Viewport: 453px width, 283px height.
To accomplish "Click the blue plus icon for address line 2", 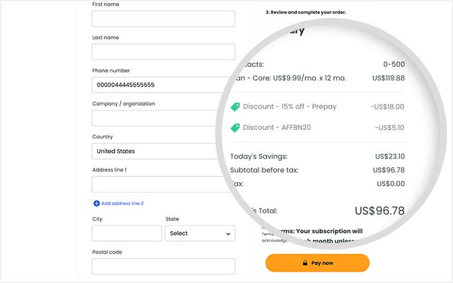I will [97, 203].
